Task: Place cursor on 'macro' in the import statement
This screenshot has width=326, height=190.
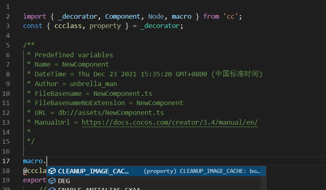Action: point(182,17)
